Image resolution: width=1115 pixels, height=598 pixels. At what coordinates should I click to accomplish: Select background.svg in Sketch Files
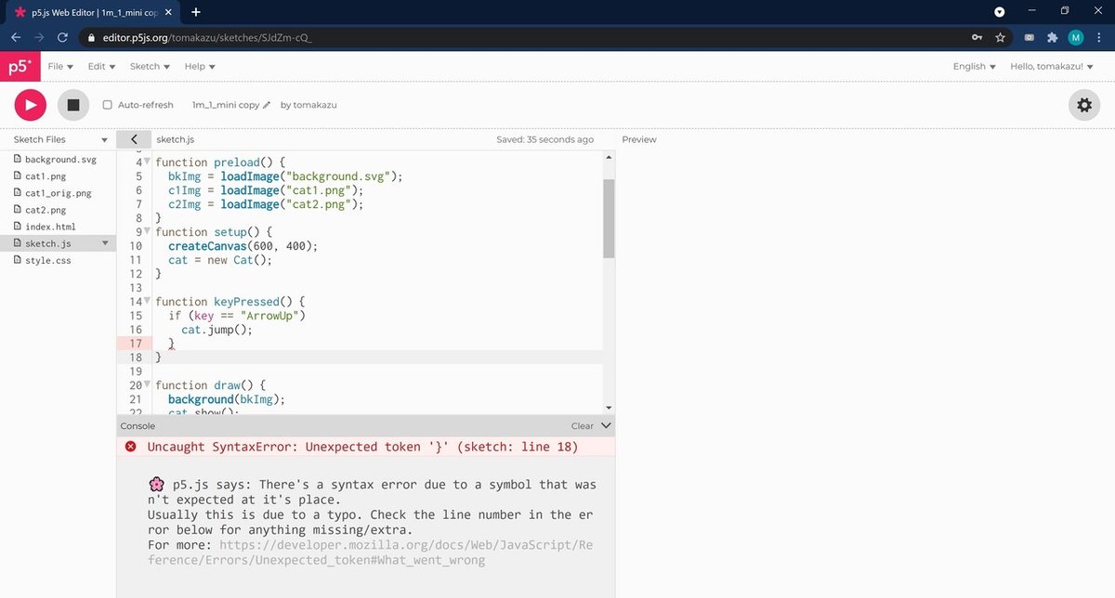60,160
